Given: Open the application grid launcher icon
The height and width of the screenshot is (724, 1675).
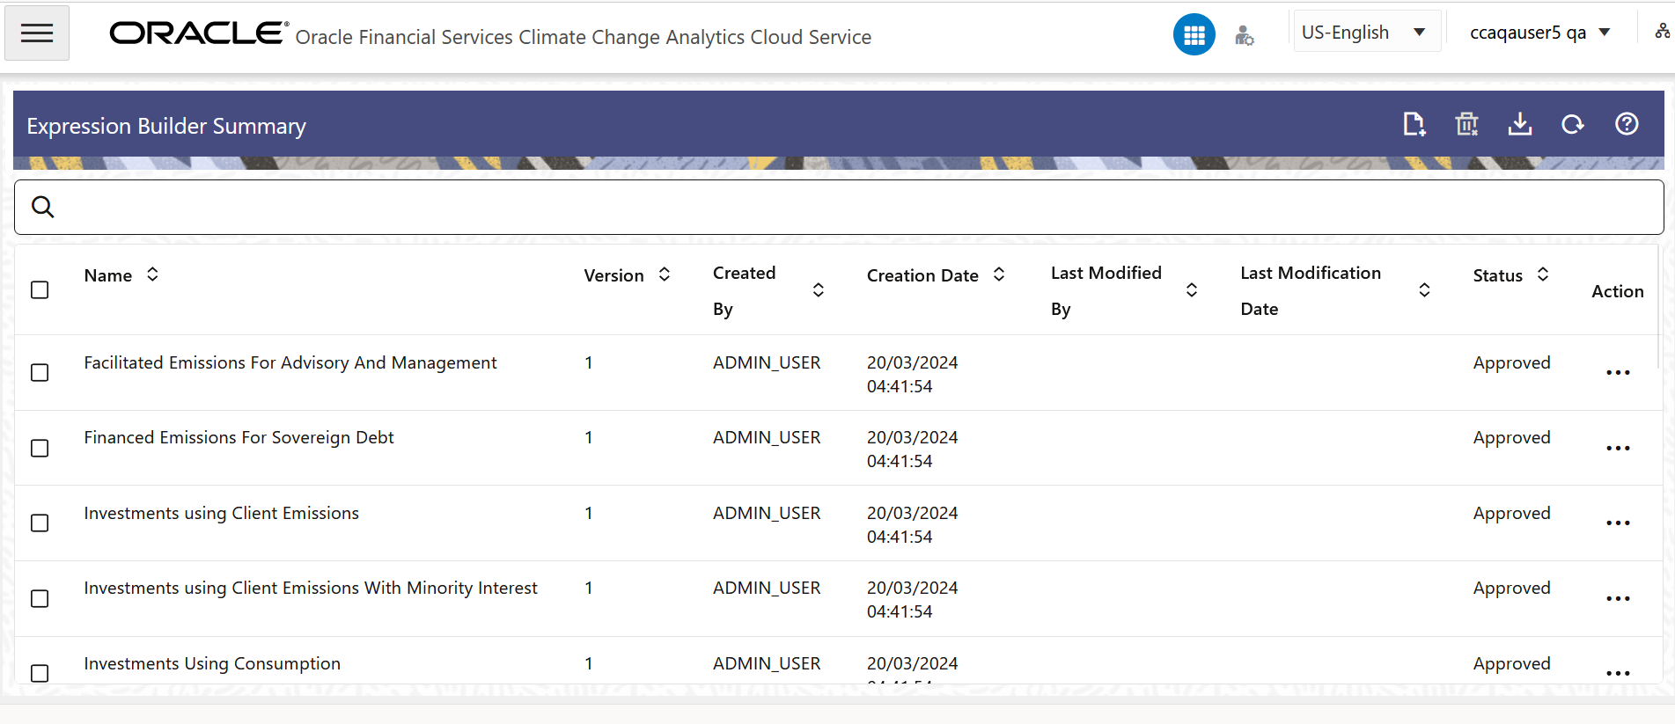Looking at the screenshot, I should coord(1194,35).
